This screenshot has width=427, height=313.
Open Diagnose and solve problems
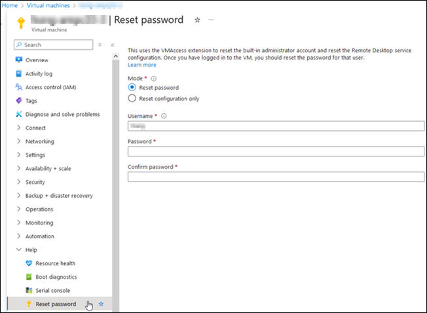63,115
